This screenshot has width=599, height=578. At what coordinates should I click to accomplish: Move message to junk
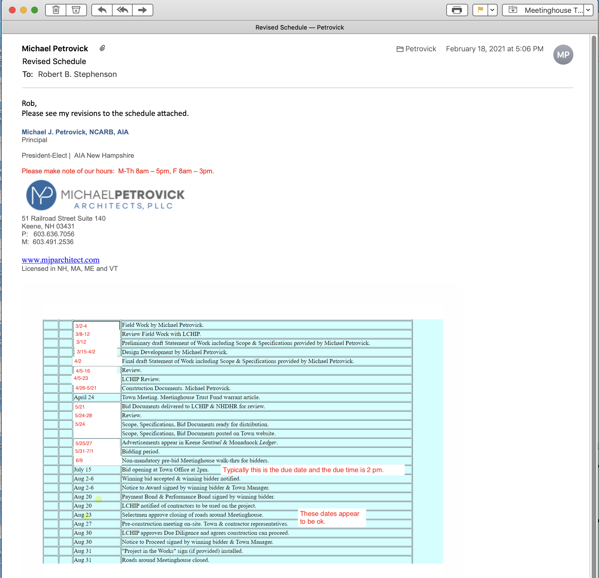click(76, 10)
